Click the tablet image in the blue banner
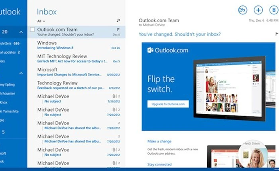The image size is (279, 171). [229, 88]
